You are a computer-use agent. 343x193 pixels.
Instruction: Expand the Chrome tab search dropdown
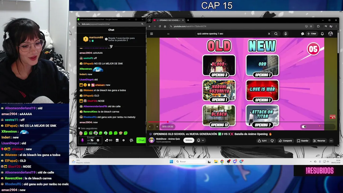click(x=149, y=20)
